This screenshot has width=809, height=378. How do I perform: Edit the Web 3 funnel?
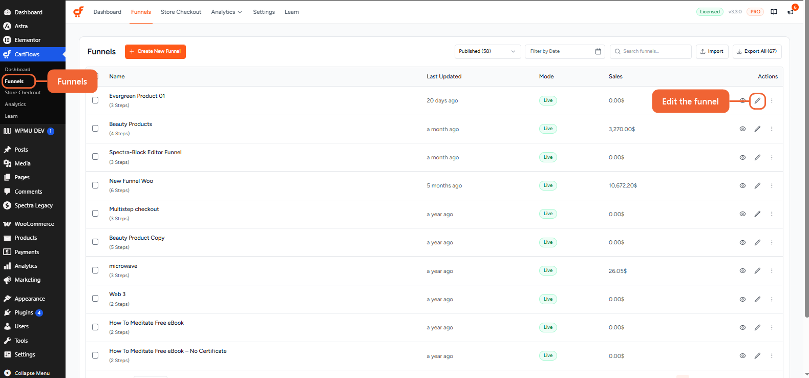pos(757,299)
